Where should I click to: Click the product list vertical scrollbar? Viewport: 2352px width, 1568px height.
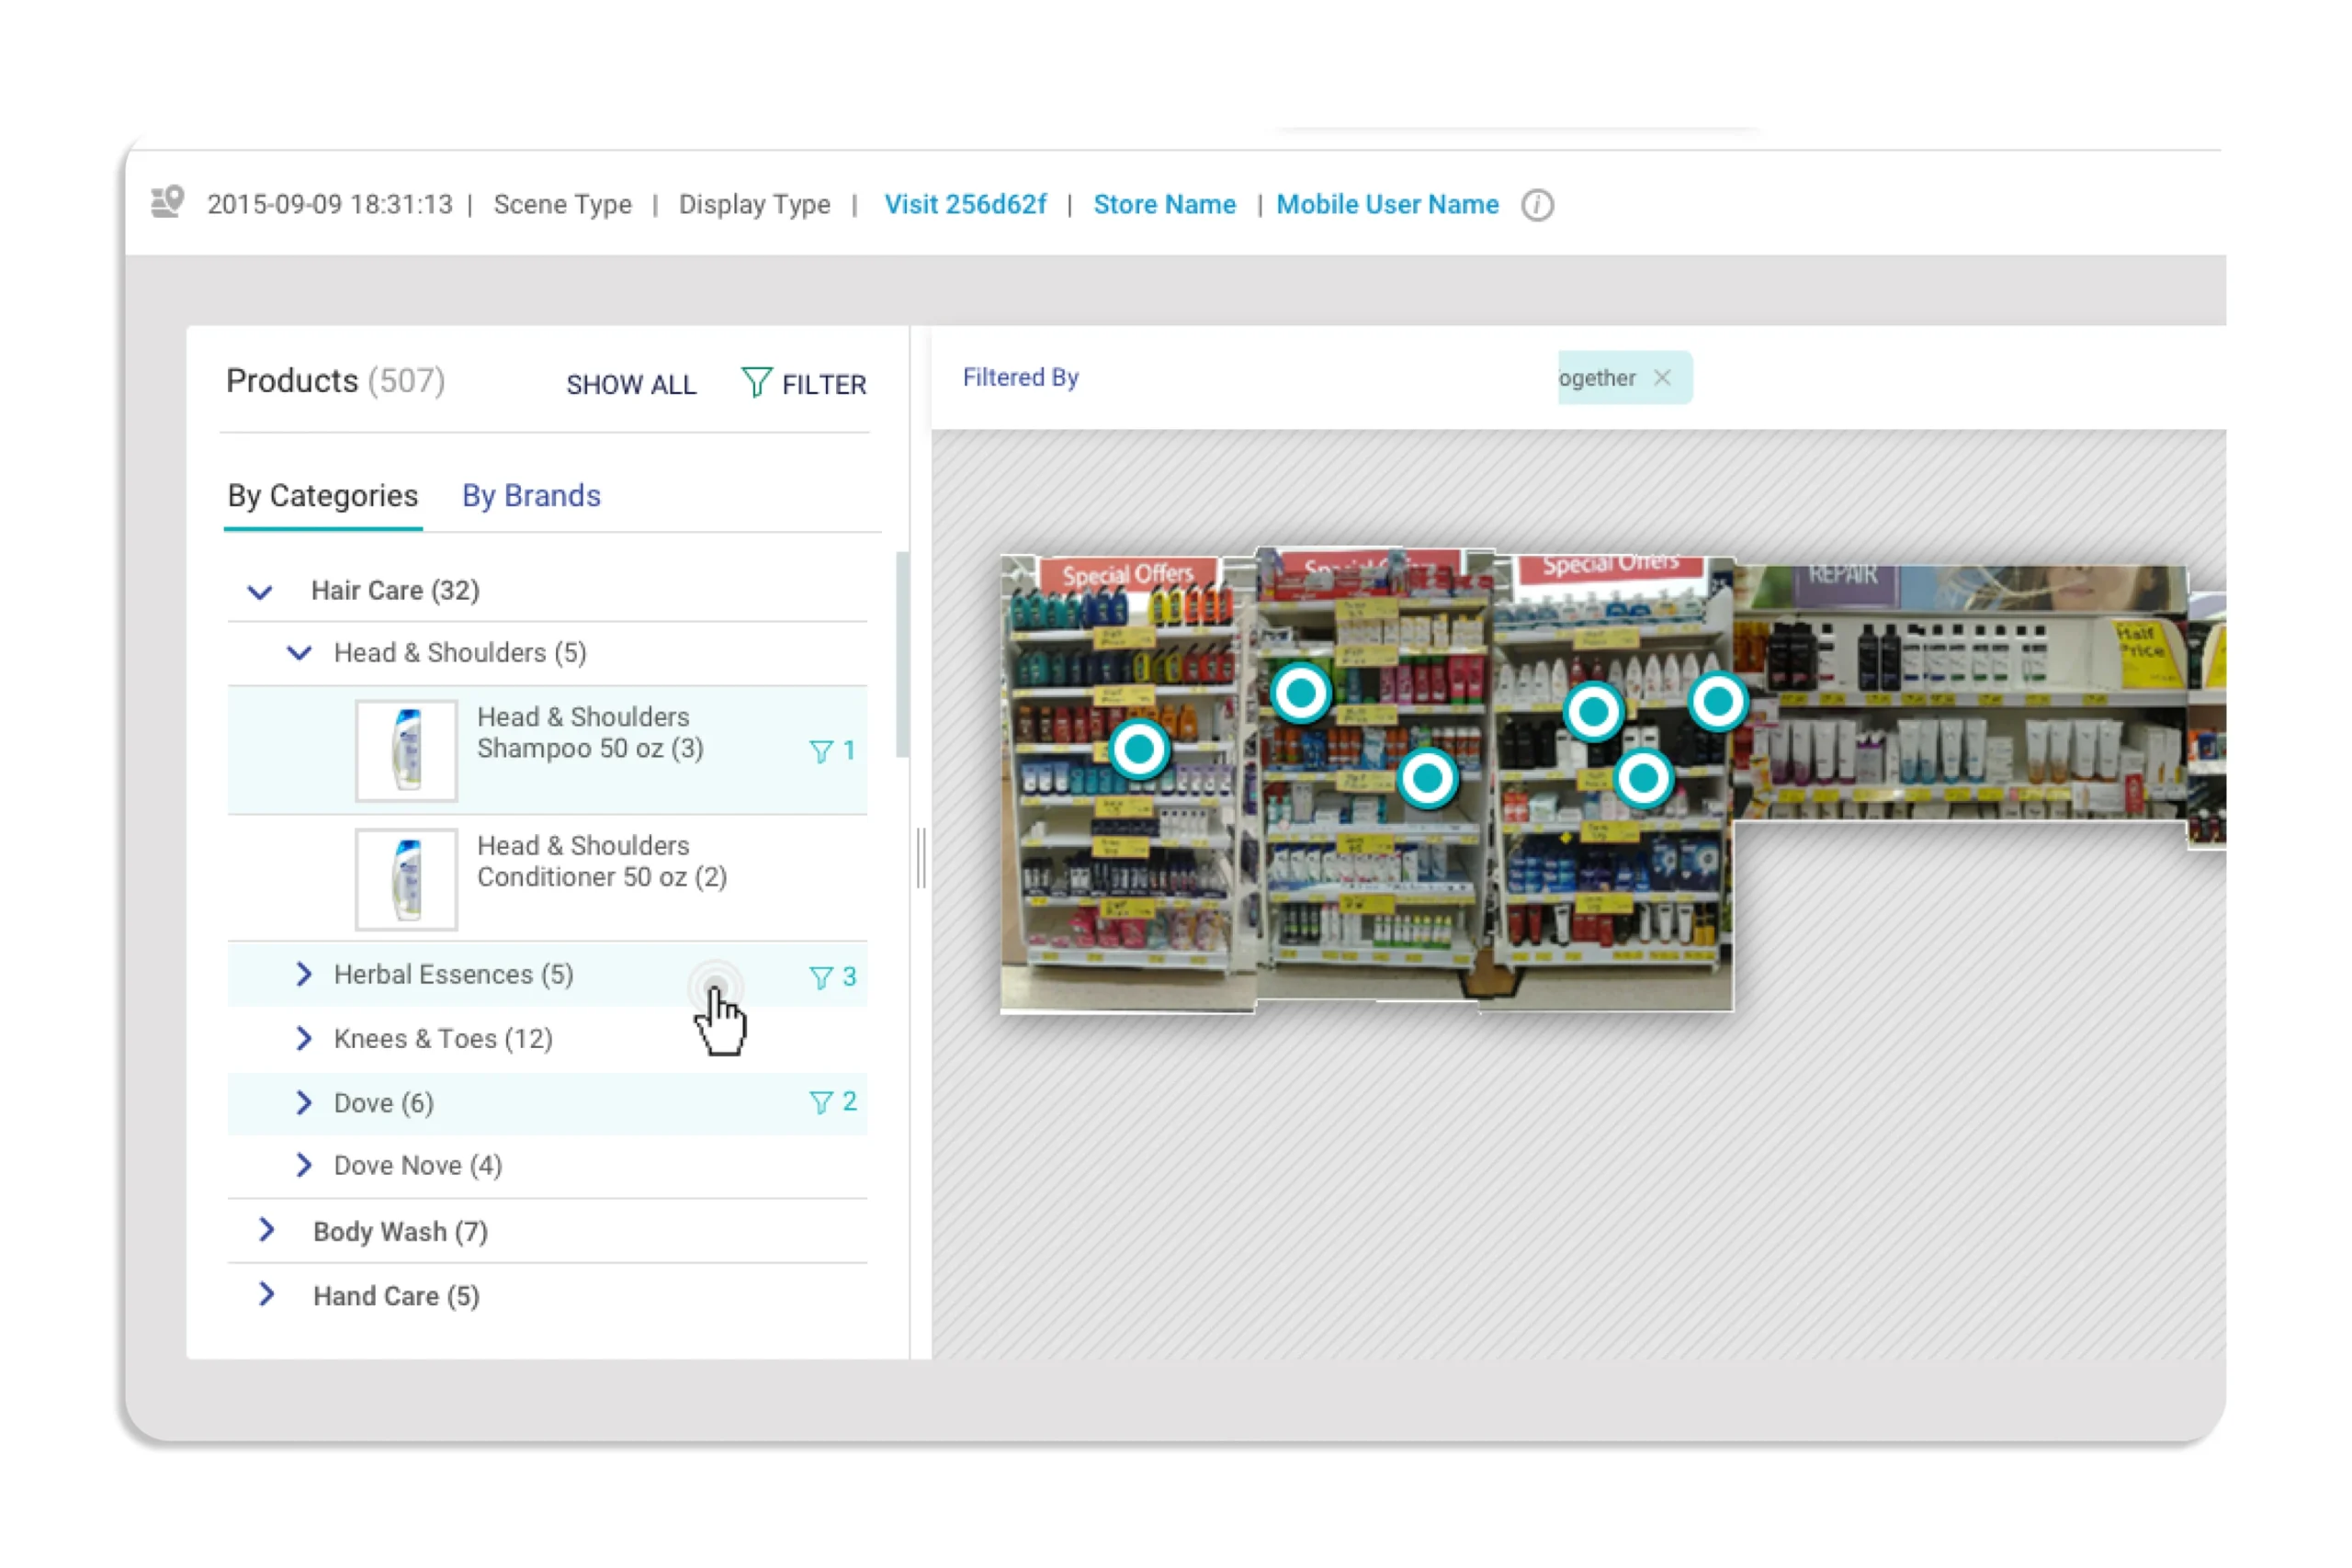(902, 655)
